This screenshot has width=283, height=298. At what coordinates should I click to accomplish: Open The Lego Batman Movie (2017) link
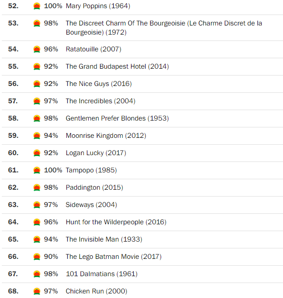[113, 257]
